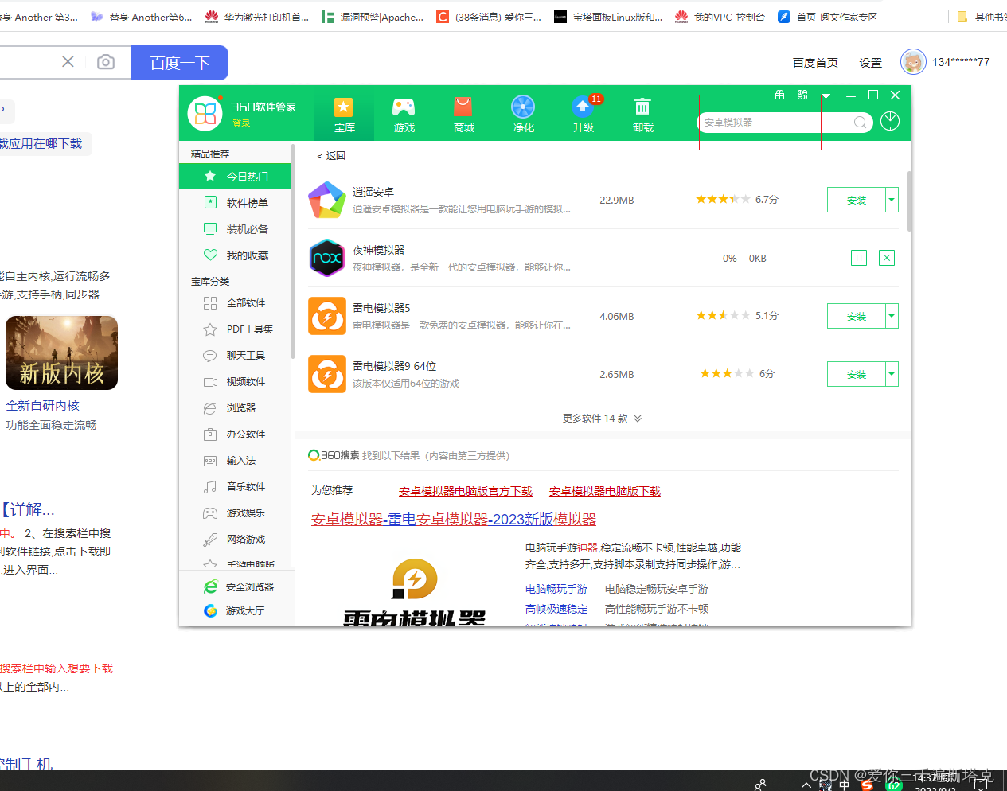Expand install options arrow for 逍遥安卓
1007x791 pixels.
tap(892, 201)
